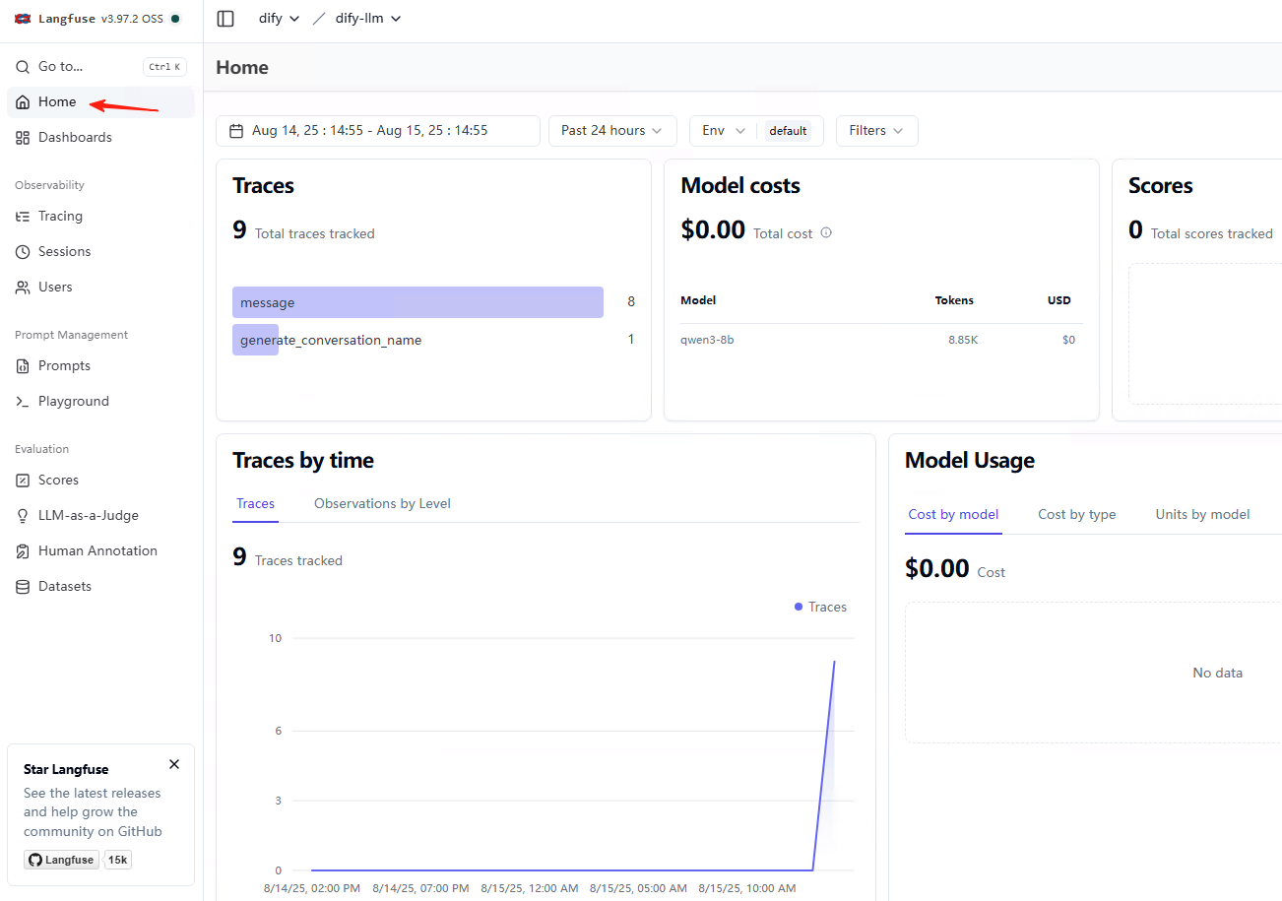Switch to Observations by Level tab

(382, 503)
